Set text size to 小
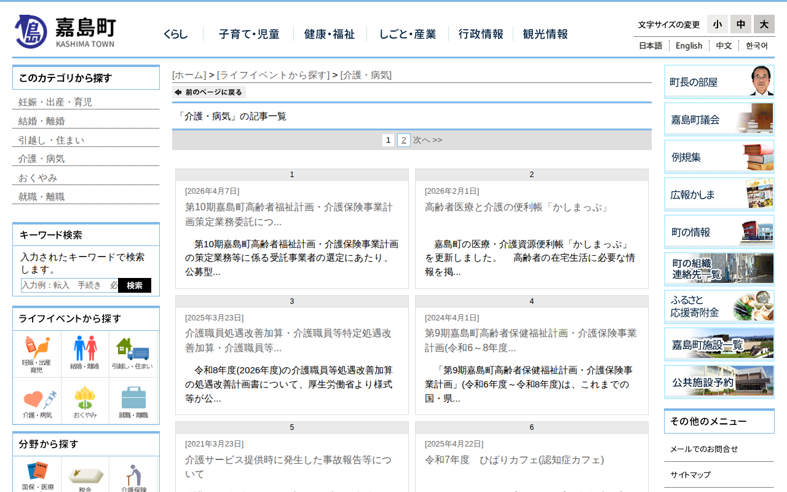Image resolution: width=787 pixels, height=492 pixels. 717,24
